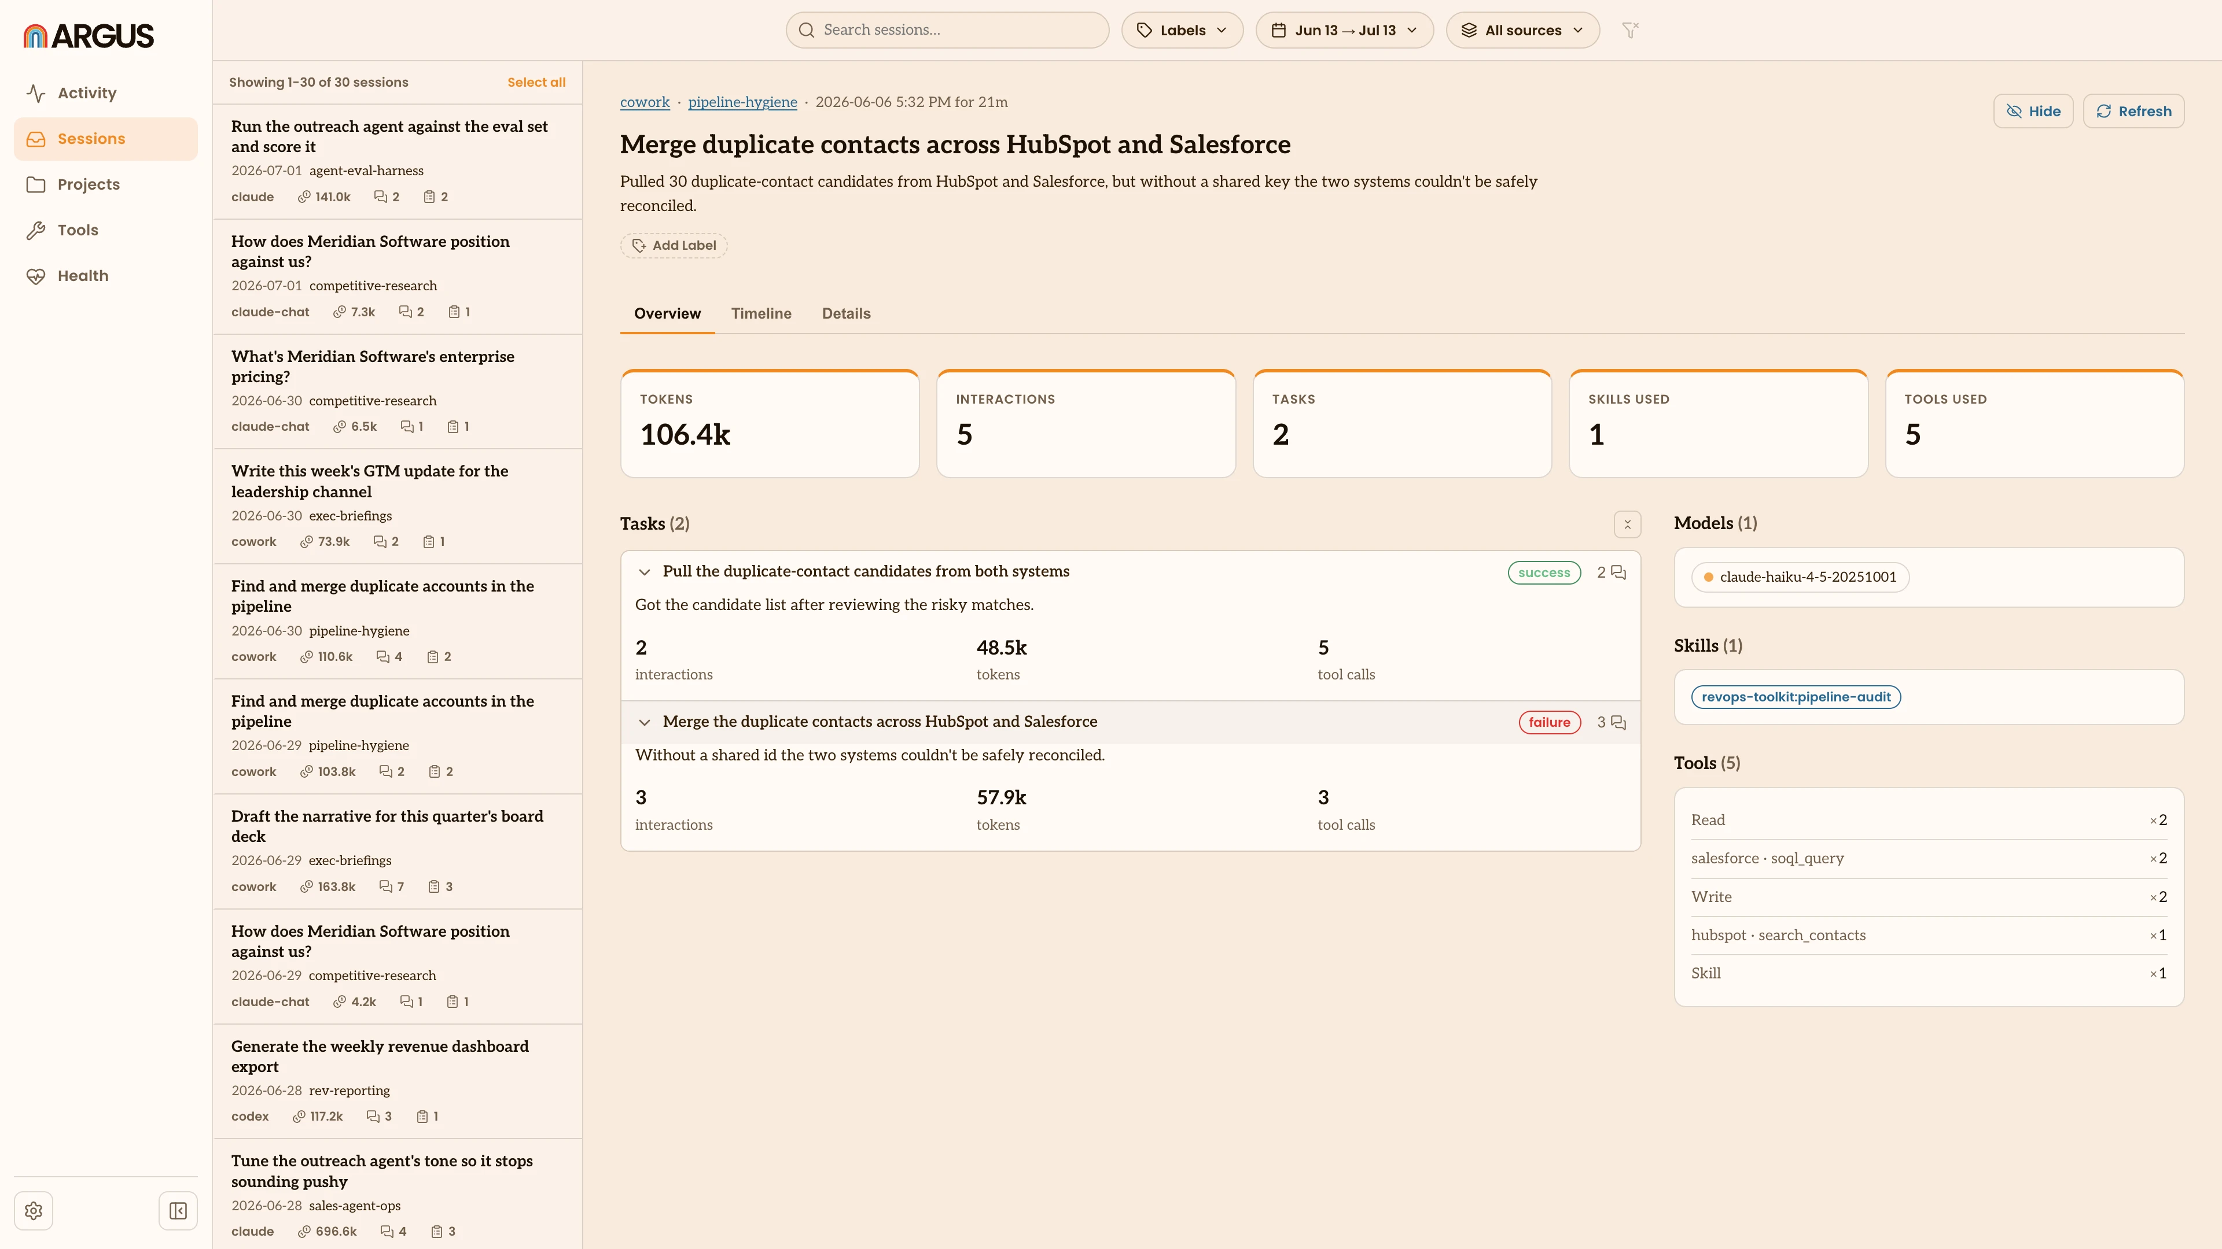This screenshot has height=1249, width=2222.
Task: Open Write this week's GTM update session
Action: click(398, 507)
